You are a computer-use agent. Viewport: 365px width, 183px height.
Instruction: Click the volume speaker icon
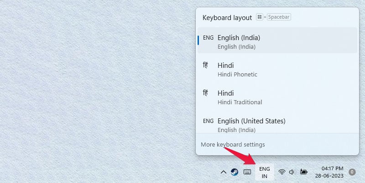[x=292, y=172]
